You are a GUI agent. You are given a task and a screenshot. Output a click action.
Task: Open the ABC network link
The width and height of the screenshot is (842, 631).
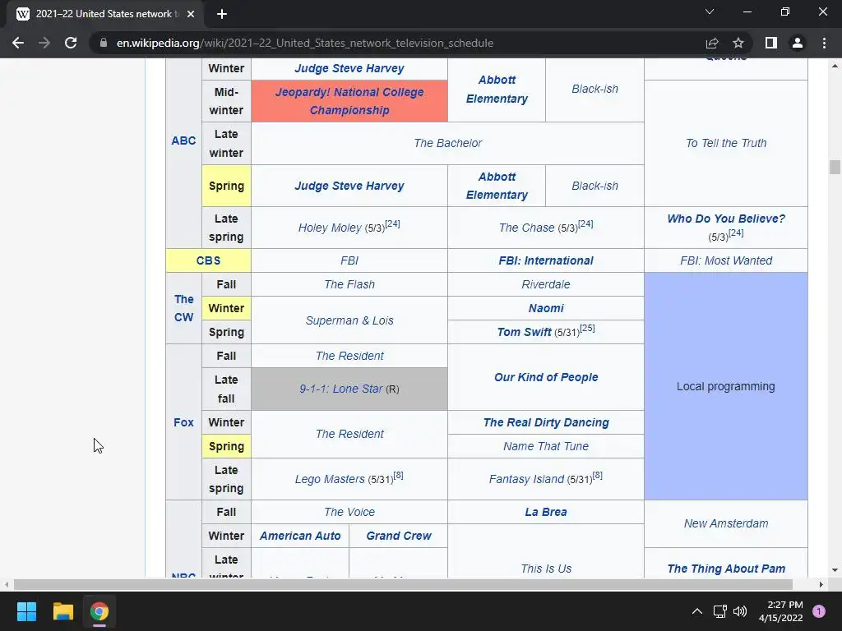tap(183, 140)
